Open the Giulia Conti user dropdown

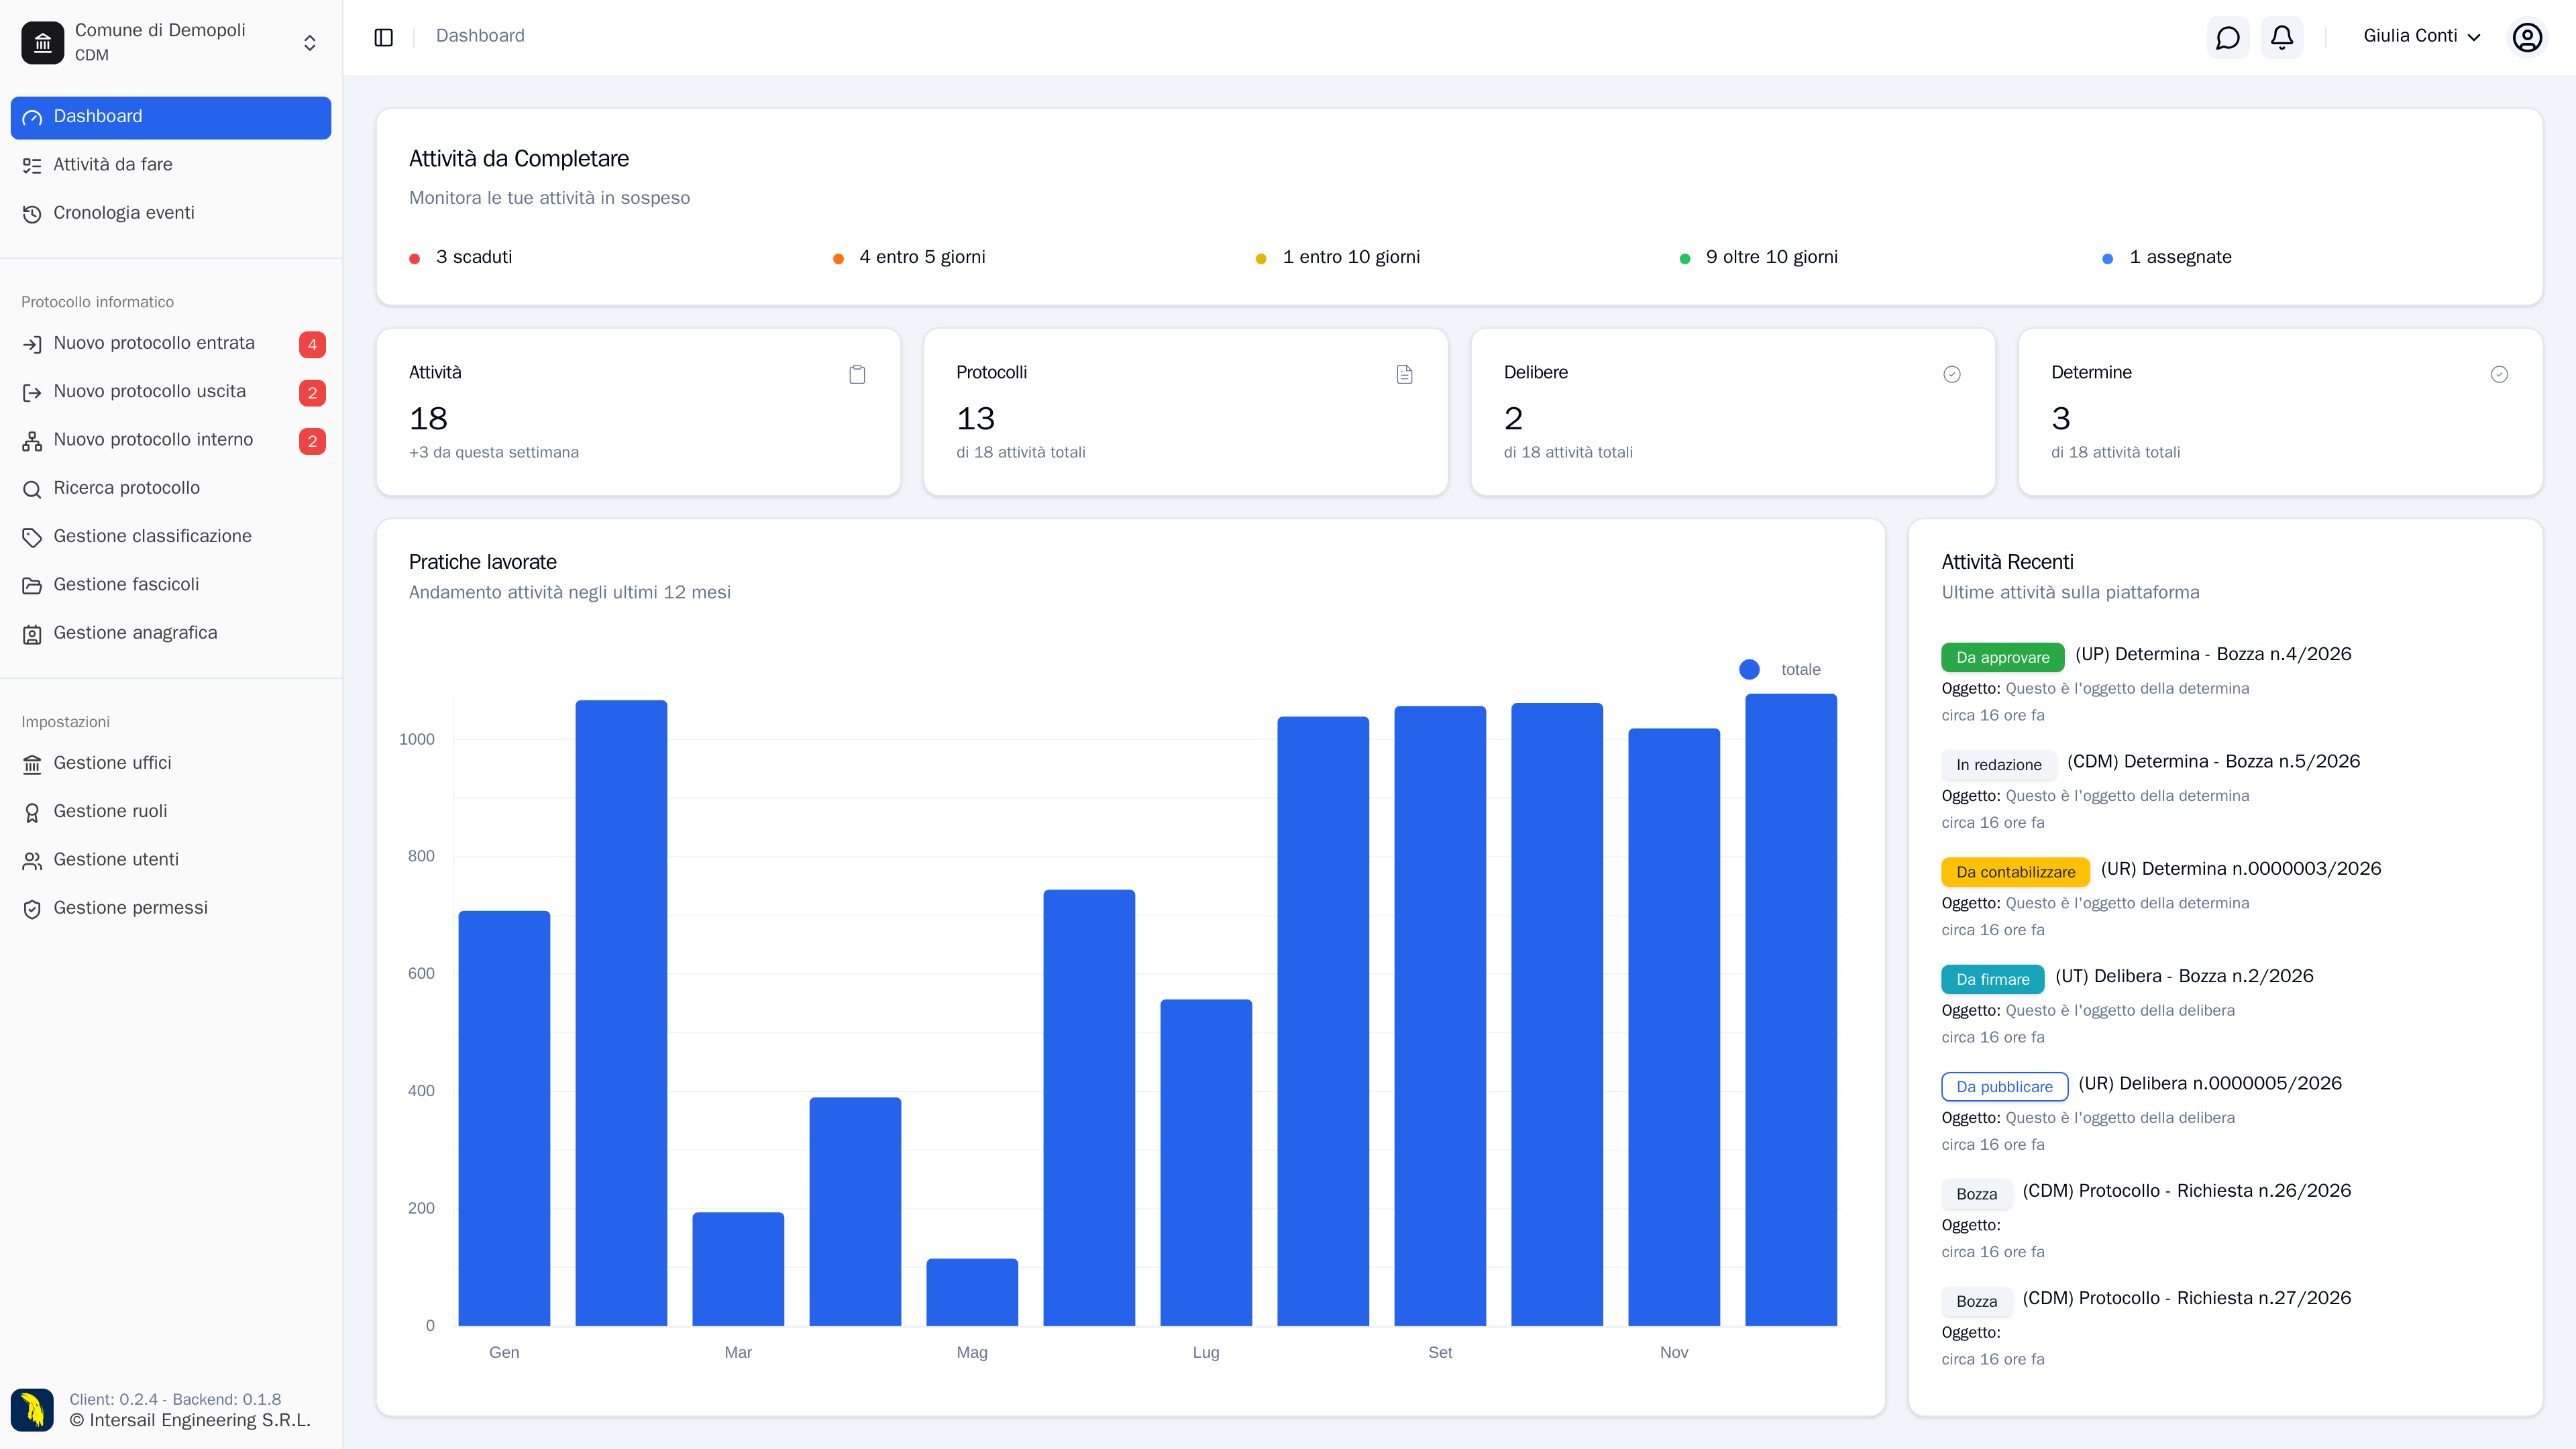2421,36
